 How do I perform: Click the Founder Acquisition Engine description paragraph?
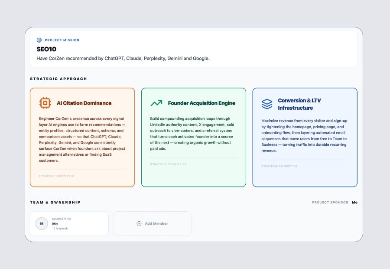[x=192, y=134]
